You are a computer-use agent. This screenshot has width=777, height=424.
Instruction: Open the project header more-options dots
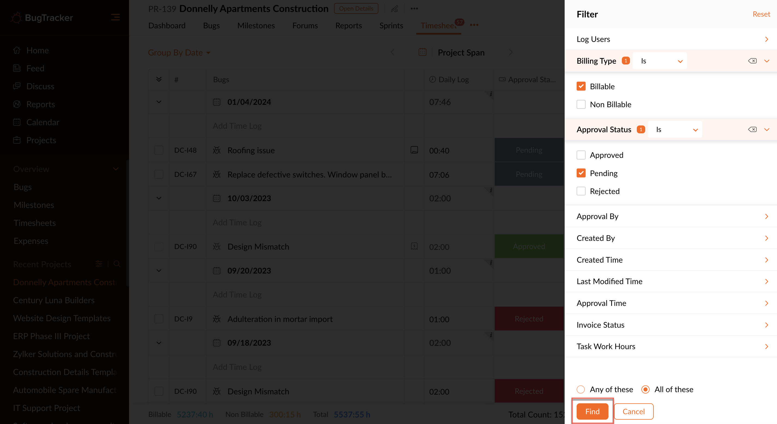pyautogui.click(x=414, y=9)
